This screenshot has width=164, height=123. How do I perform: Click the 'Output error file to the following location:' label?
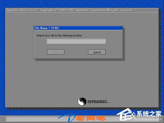[59, 36]
